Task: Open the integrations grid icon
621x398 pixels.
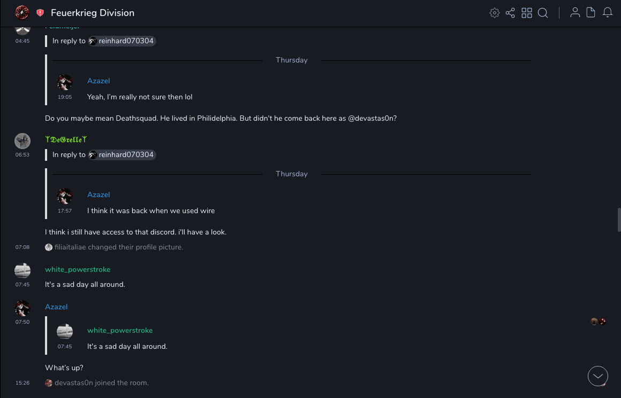Action: click(x=527, y=13)
